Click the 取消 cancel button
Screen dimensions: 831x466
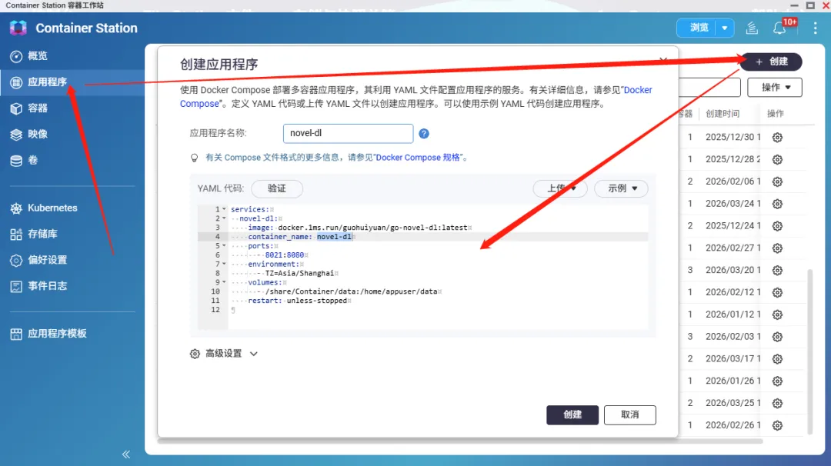629,414
